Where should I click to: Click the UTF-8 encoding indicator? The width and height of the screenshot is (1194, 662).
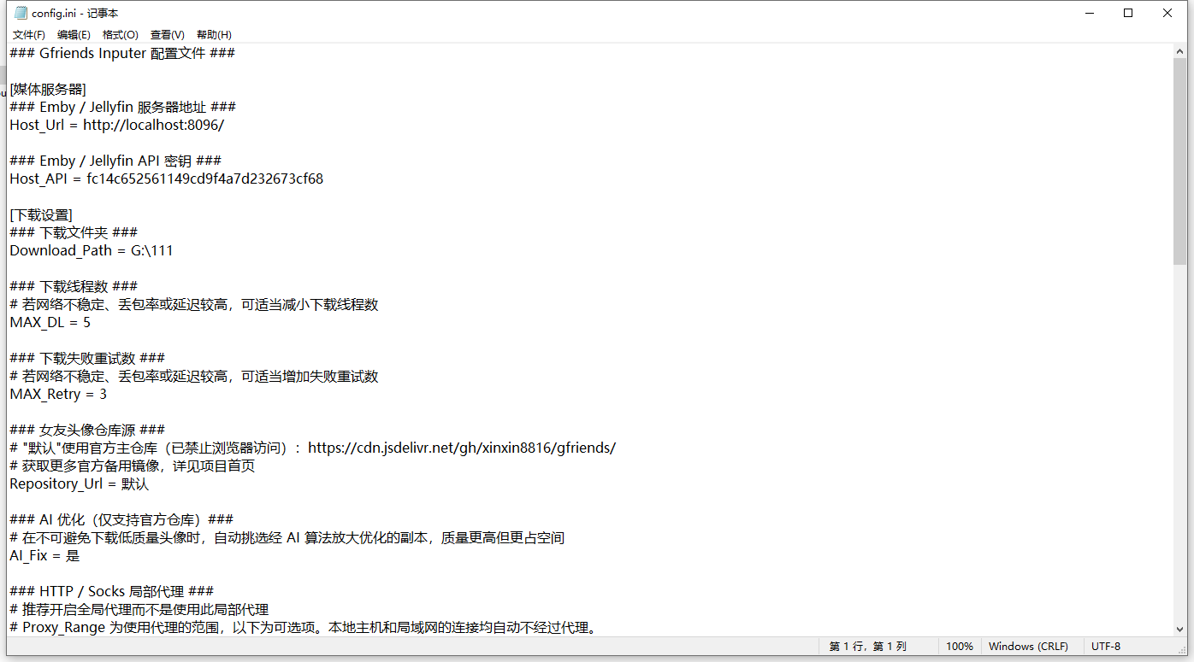1104,646
